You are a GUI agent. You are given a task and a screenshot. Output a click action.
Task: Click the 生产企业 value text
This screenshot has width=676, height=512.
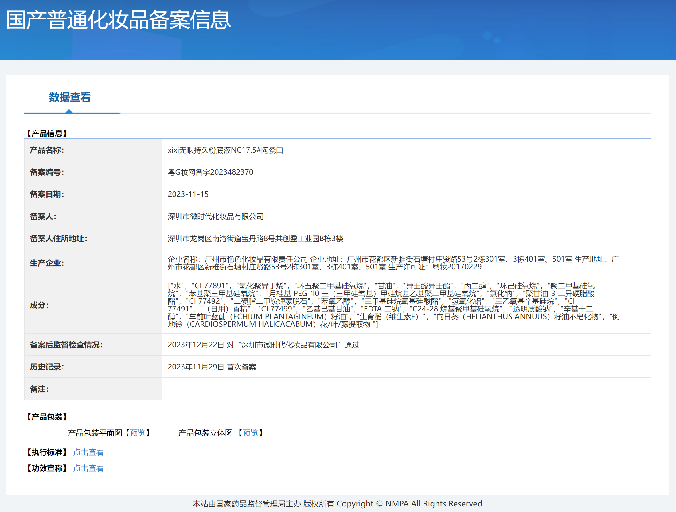point(393,263)
